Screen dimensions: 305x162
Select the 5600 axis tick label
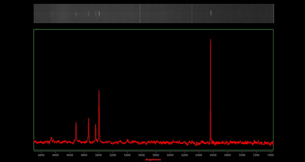[x=142, y=155]
